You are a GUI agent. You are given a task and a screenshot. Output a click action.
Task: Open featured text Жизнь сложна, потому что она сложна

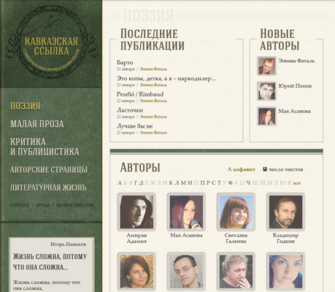coord(50,262)
